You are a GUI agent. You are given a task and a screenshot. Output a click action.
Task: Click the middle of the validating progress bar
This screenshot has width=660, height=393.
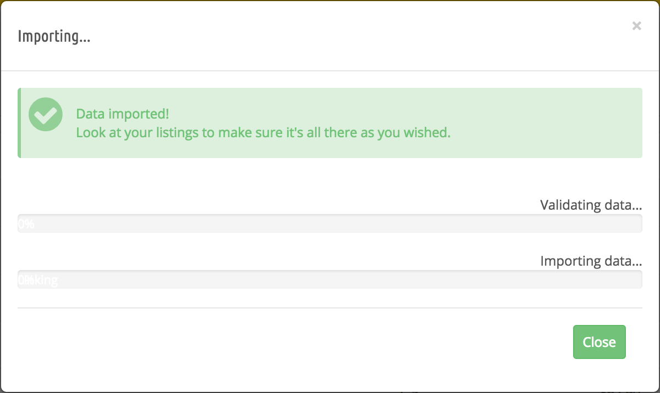tap(330, 224)
